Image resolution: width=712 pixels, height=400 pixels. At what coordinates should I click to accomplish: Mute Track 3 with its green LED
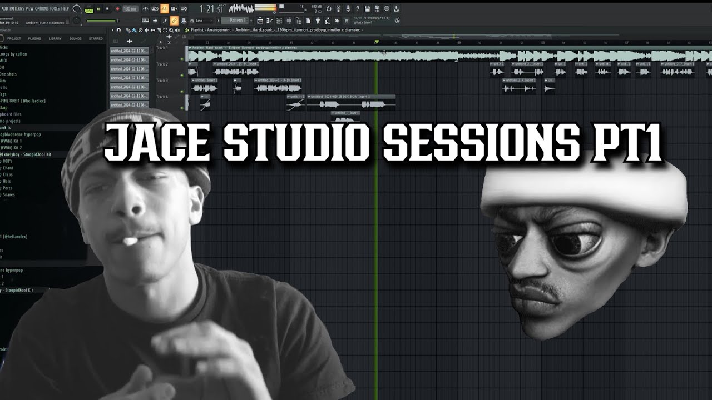182,91
